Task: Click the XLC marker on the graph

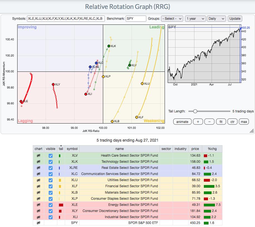Action: click(x=96, y=63)
